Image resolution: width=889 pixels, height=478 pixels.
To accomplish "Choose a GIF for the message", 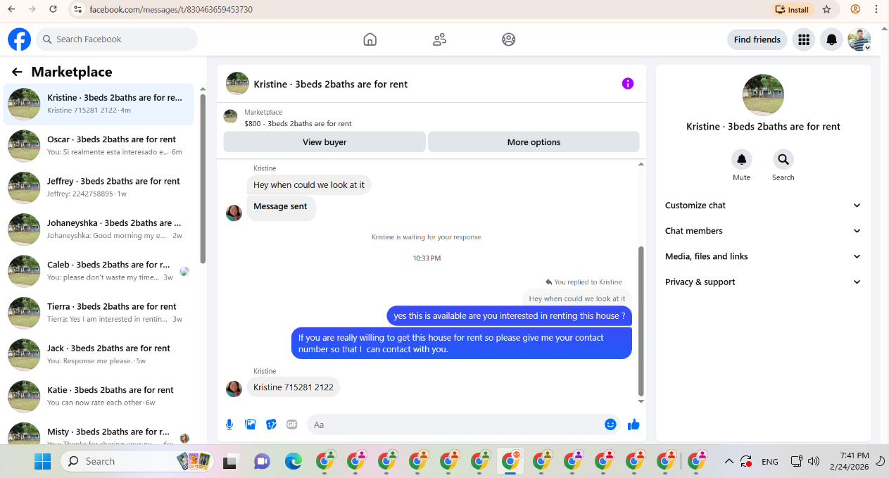I will (x=291, y=424).
